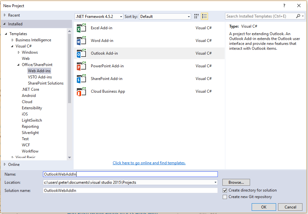Viewport: 308px width, 214px height.
Task: Collapse the Templates tree node
Action: 6,34
